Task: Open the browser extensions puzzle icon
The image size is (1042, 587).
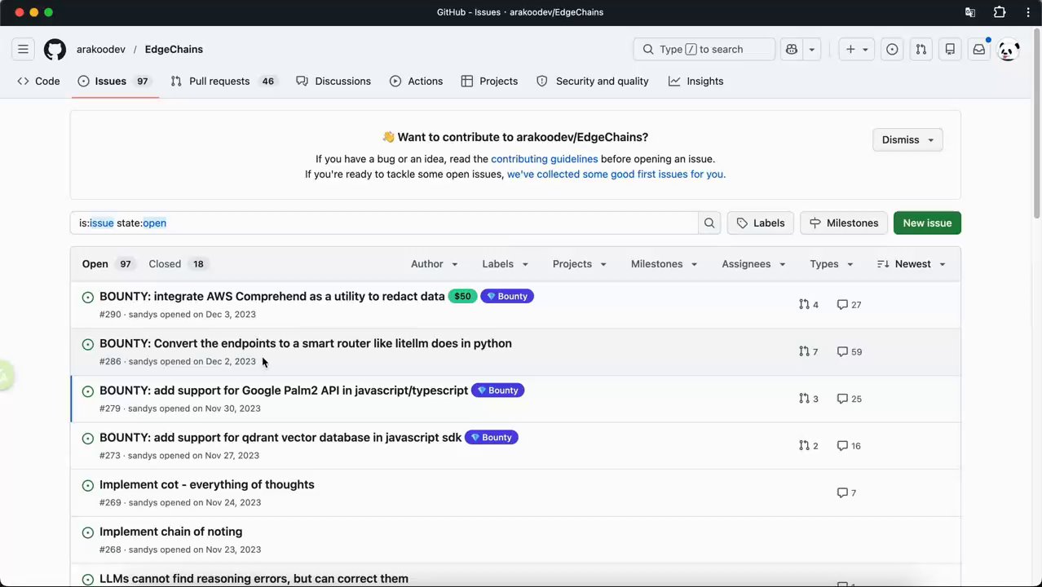Action: click(1000, 12)
